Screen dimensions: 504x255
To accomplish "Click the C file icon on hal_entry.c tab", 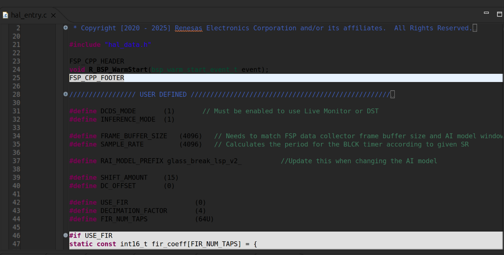I will [x=5, y=15].
